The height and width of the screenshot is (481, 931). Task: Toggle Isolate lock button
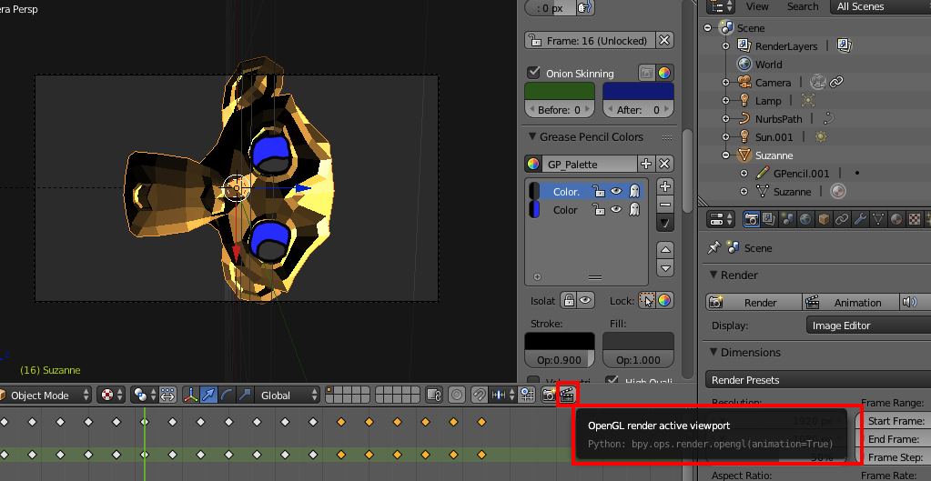tap(569, 300)
